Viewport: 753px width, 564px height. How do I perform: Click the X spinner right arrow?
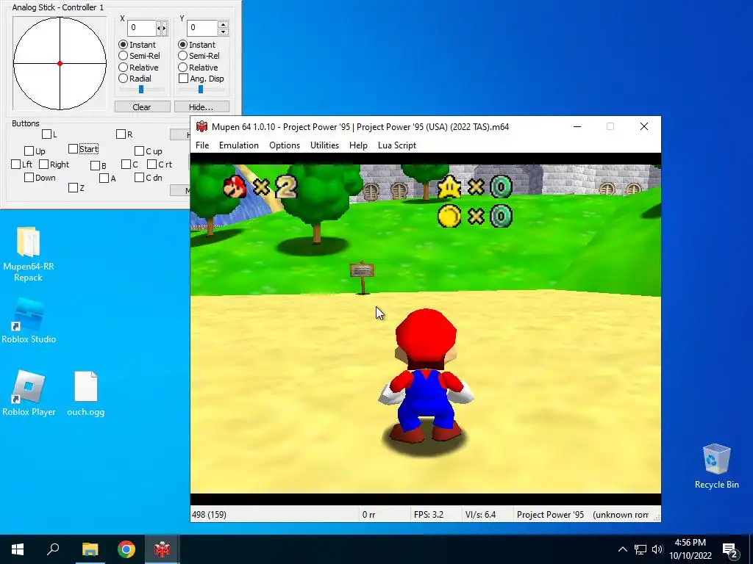[164, 29]
